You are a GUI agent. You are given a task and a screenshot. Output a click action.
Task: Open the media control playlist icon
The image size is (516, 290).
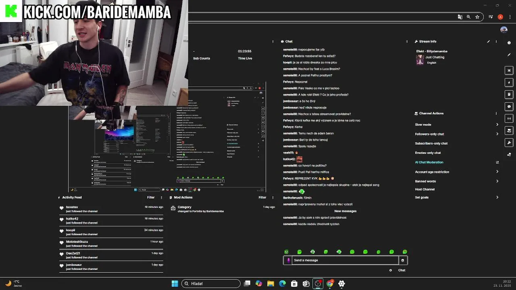click(x=491, y=17)
